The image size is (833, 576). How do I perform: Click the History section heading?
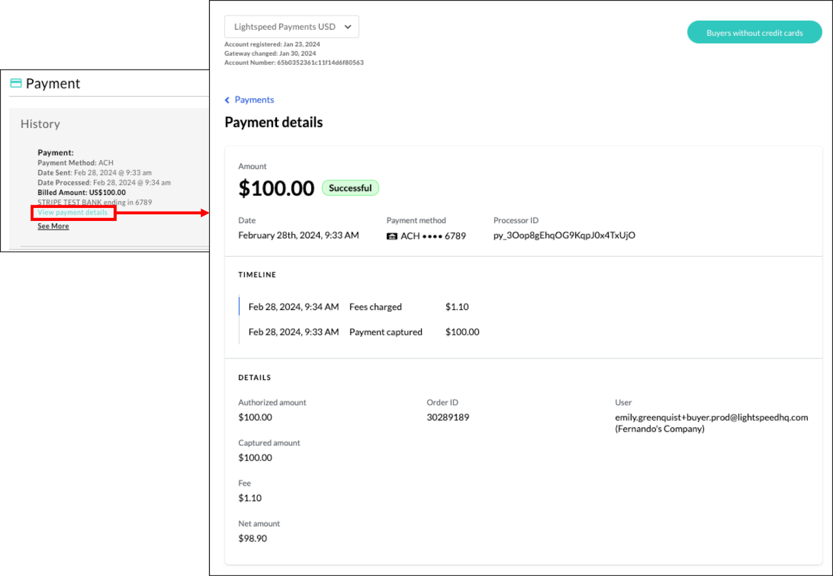[x=40, y=124]
